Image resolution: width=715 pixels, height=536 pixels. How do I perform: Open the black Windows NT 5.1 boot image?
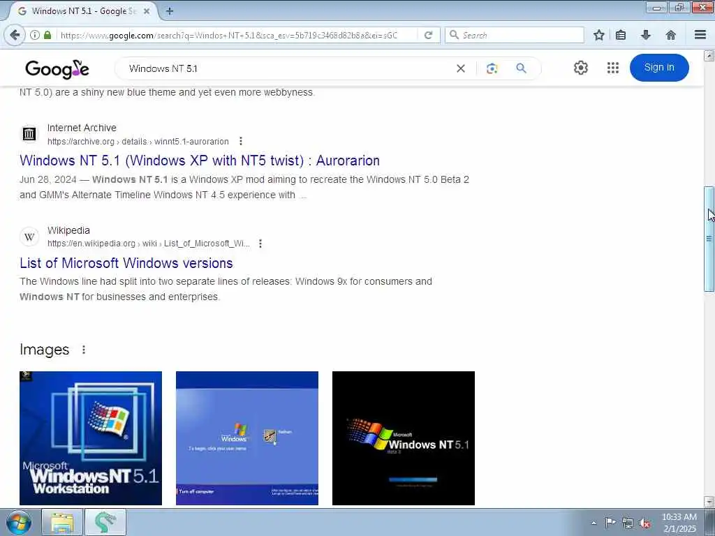click(404, 438)
